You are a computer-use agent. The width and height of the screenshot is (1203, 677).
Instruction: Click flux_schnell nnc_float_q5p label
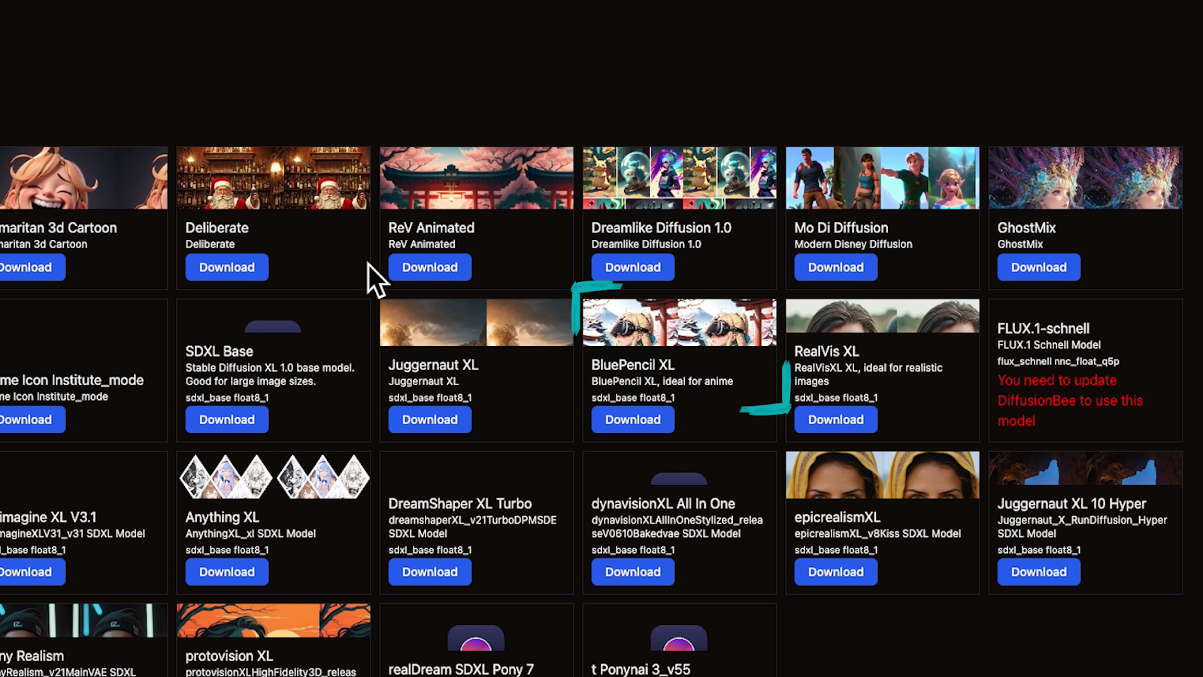(1059, 361)
